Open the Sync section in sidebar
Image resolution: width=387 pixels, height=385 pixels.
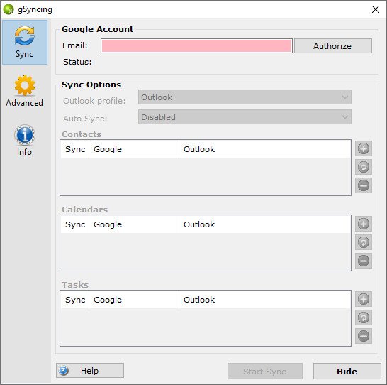coord(25,43)
